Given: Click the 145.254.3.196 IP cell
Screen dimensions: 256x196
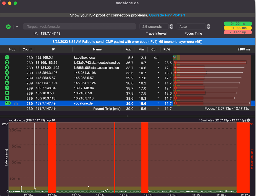Looking at the screenshot, I should coord(47,73).
